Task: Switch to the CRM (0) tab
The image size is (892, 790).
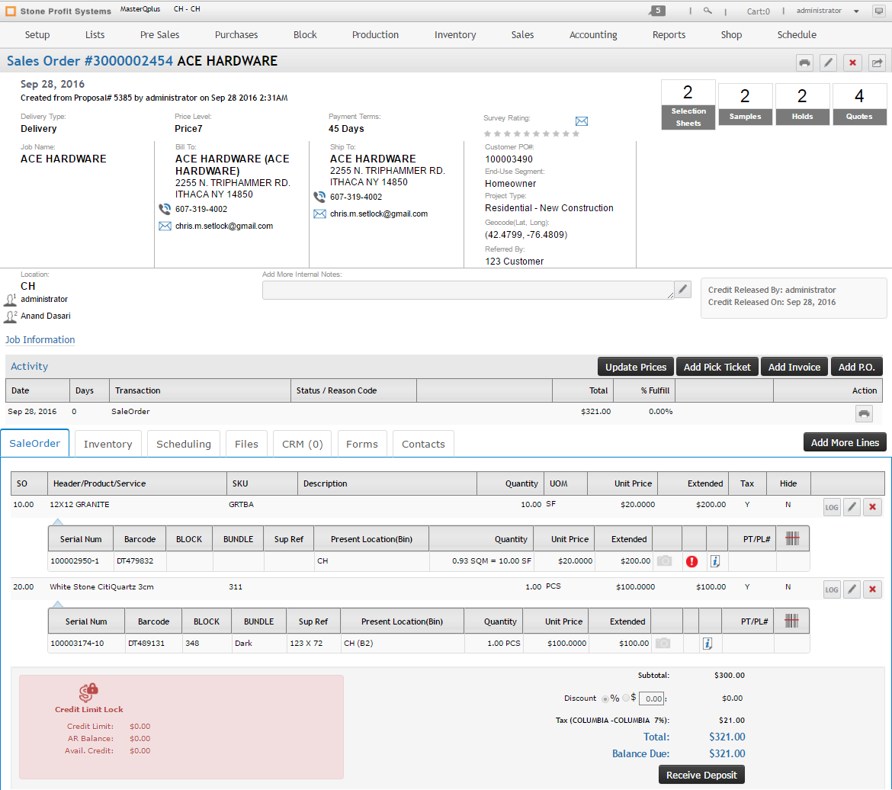Action: (303, 444)
